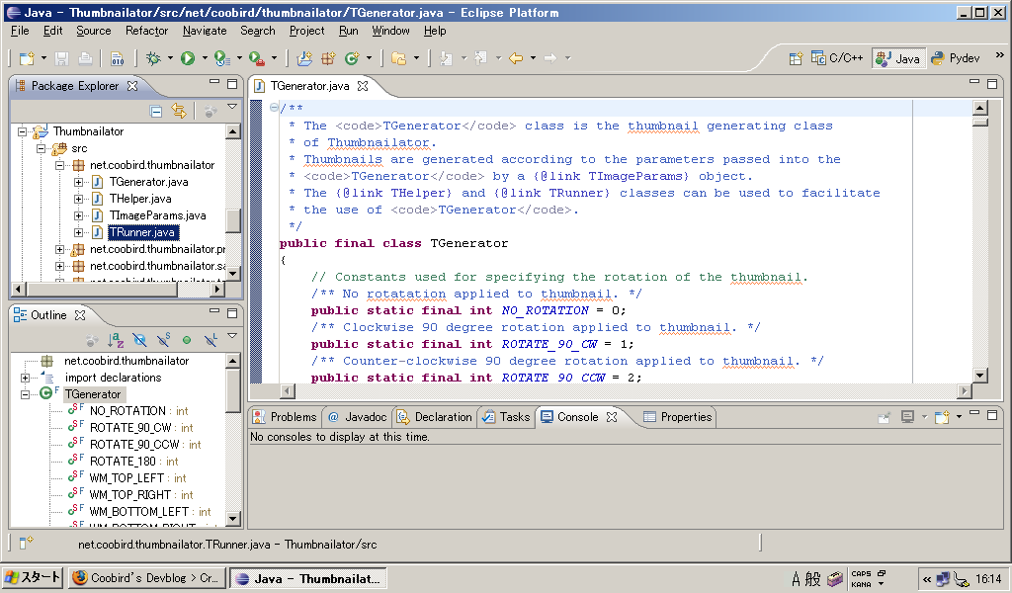Expand import declarations in Outline
The height and width of the screenshot is (593, 1012).
[25, 378]
